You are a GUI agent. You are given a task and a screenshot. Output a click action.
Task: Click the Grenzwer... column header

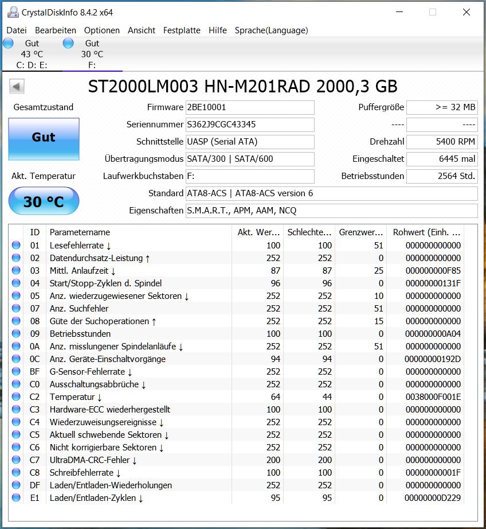click(x=361, y=232)
